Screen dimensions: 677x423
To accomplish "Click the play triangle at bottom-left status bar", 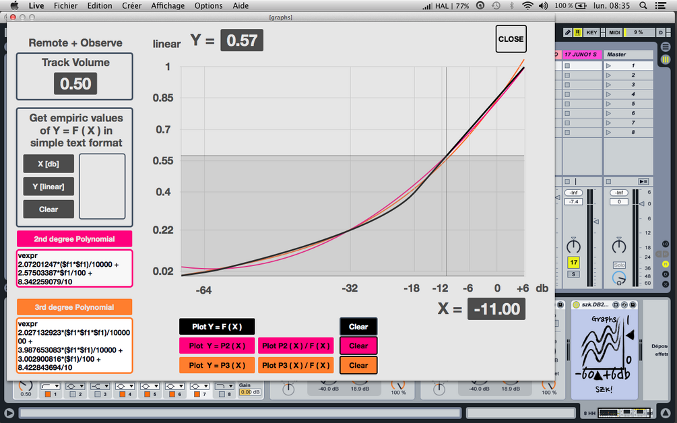I will point(9,413).
